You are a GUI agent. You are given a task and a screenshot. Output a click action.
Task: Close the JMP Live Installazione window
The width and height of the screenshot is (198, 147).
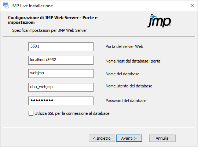pos(192,5)
